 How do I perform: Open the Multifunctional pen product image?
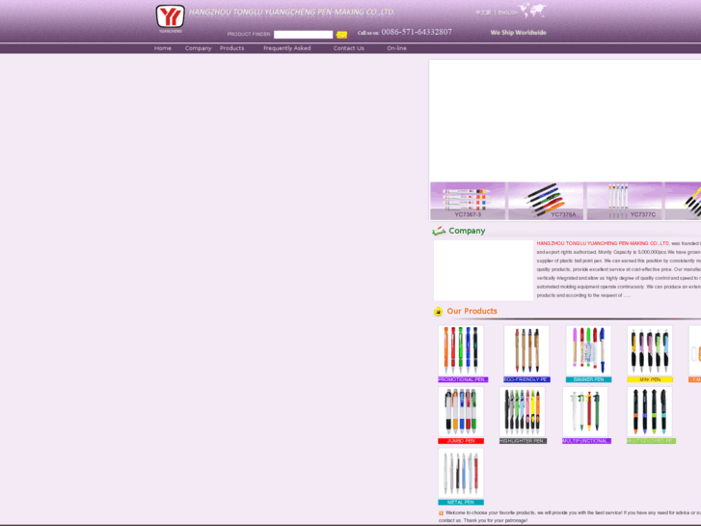tap(585, 412)
